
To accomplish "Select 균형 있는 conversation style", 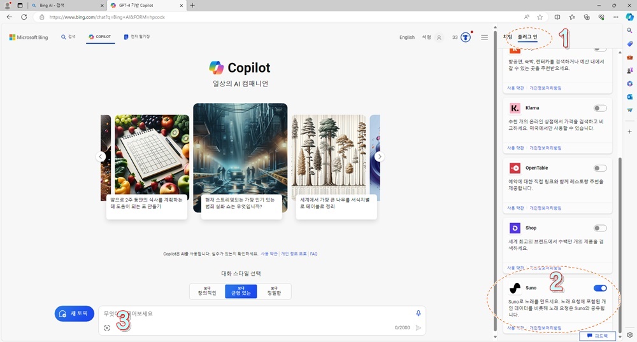I will tap(241, 291).
